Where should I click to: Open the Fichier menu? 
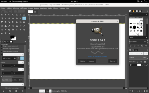pyautogui.click(x=3, y=8)
